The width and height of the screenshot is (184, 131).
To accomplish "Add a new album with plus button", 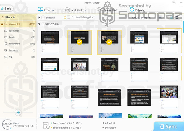I will (18, 113).
